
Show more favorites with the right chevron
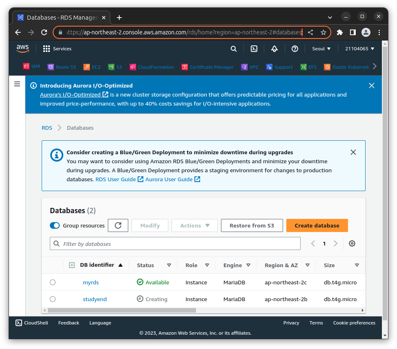tap(375, 66)
